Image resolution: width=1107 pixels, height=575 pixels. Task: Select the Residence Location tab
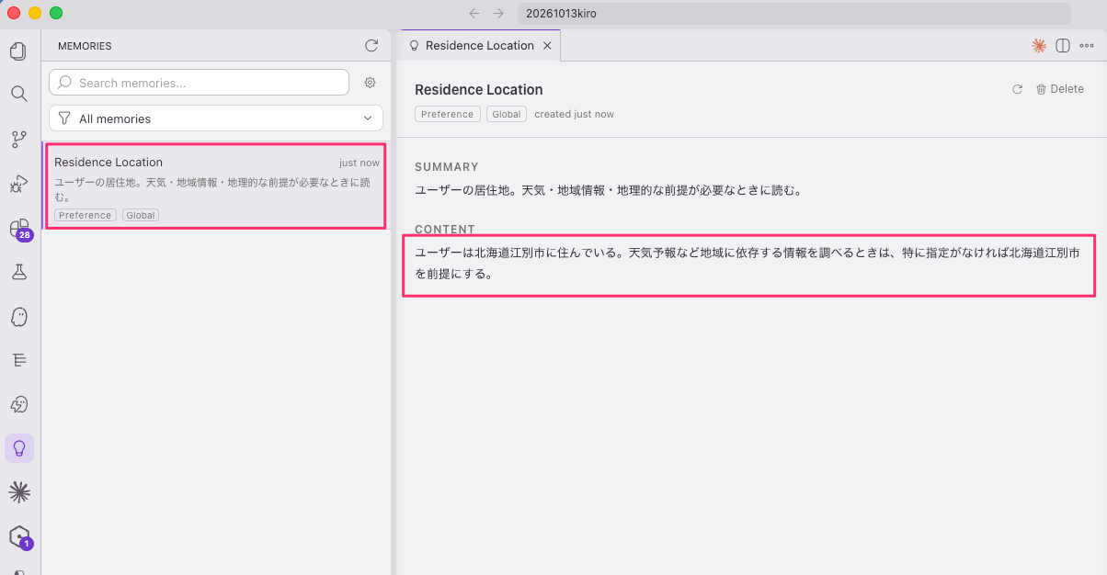[480, 45]
